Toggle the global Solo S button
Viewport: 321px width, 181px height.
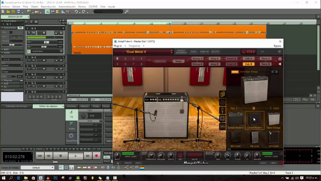[31, 22]
